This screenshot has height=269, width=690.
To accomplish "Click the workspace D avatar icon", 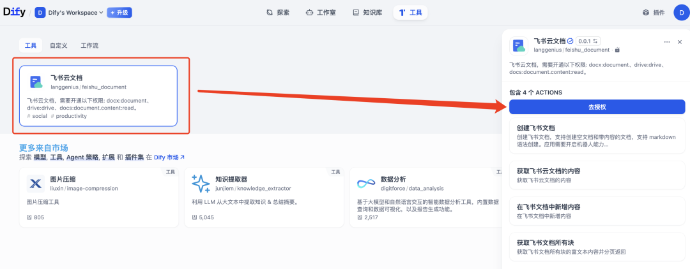I will (x=40, y=13).
